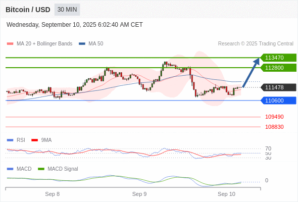Click the 111478 current price label
298x202 pixels.
278,87
